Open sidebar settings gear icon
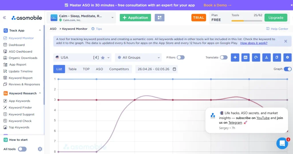The image size is (293, 154). pyautogui.click(x=40, y=149)
